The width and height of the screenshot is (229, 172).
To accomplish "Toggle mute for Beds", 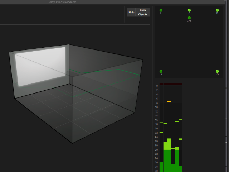I will 143,10.
